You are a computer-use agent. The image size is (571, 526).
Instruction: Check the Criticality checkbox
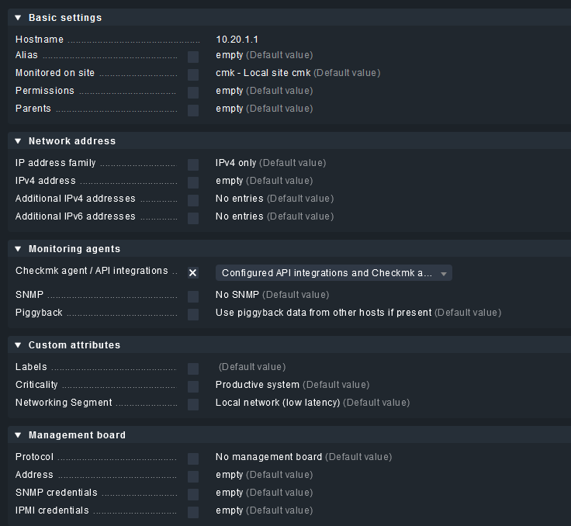pos(193,386)
